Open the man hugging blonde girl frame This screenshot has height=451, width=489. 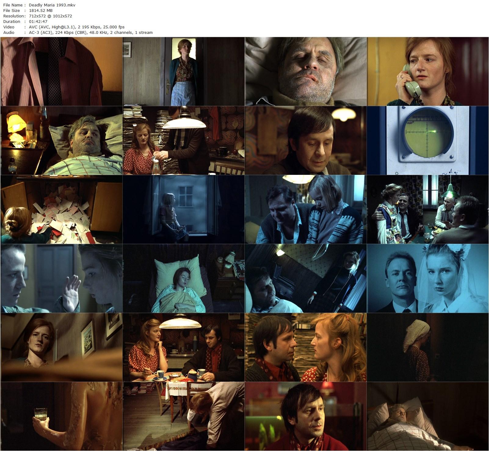(306, 209)
